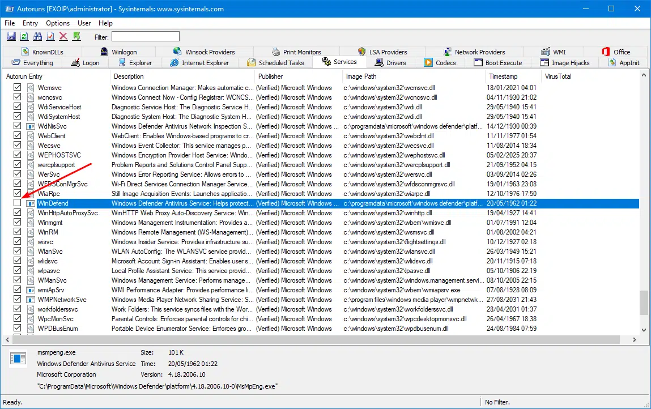Select the WEPHOSTSVC entry name
This screenshot has width=651, height=409.
click(x=59, y=155)
